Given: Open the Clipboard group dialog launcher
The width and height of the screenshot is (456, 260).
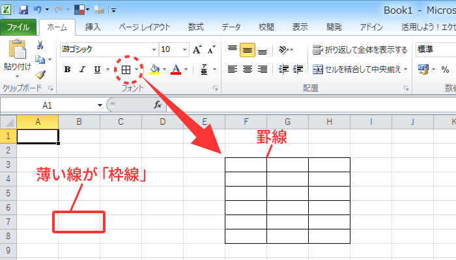Looking at the screenshot, I should (51, 88).
